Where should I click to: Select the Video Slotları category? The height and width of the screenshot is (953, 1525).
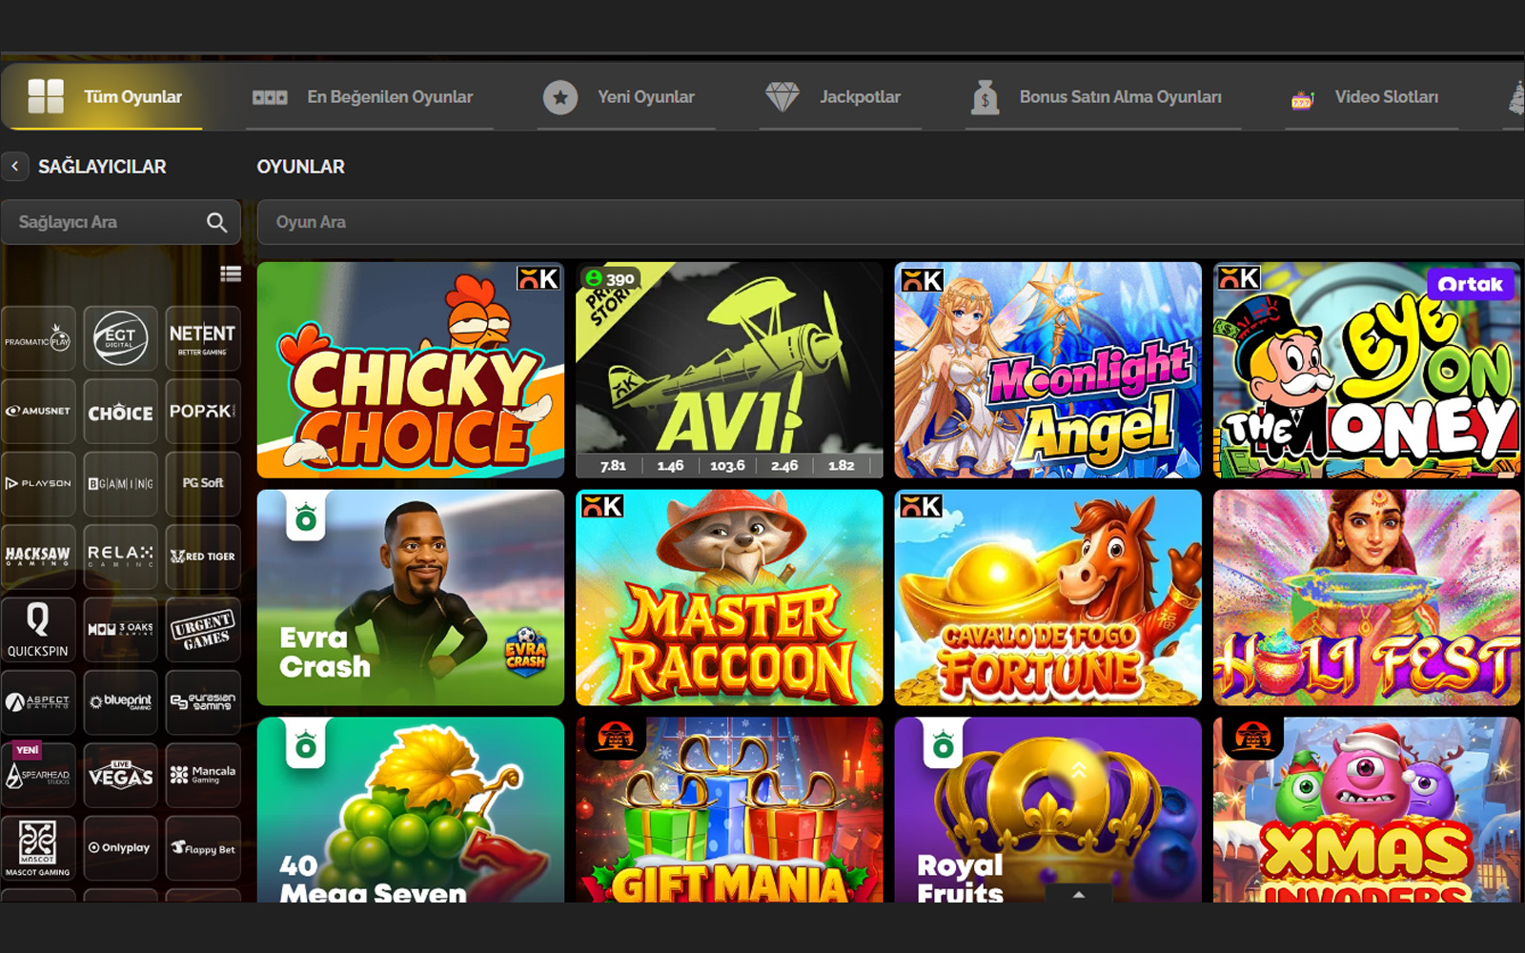1368,97
